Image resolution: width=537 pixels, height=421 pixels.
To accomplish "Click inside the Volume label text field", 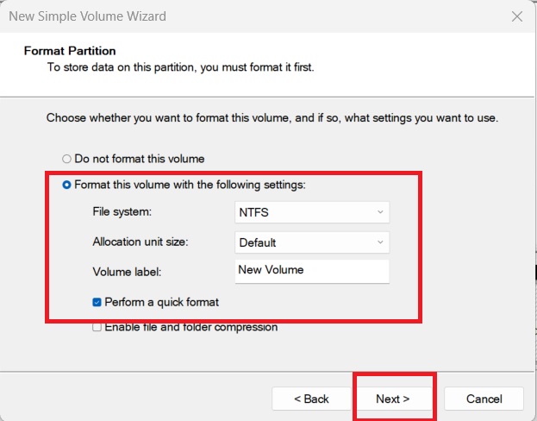I will [x=311, y=271].
